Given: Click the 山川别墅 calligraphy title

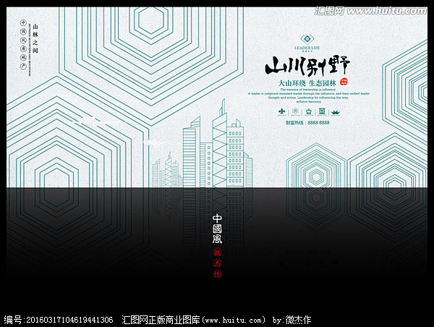Looking at the screenshot, I should (x=307, y=66).
